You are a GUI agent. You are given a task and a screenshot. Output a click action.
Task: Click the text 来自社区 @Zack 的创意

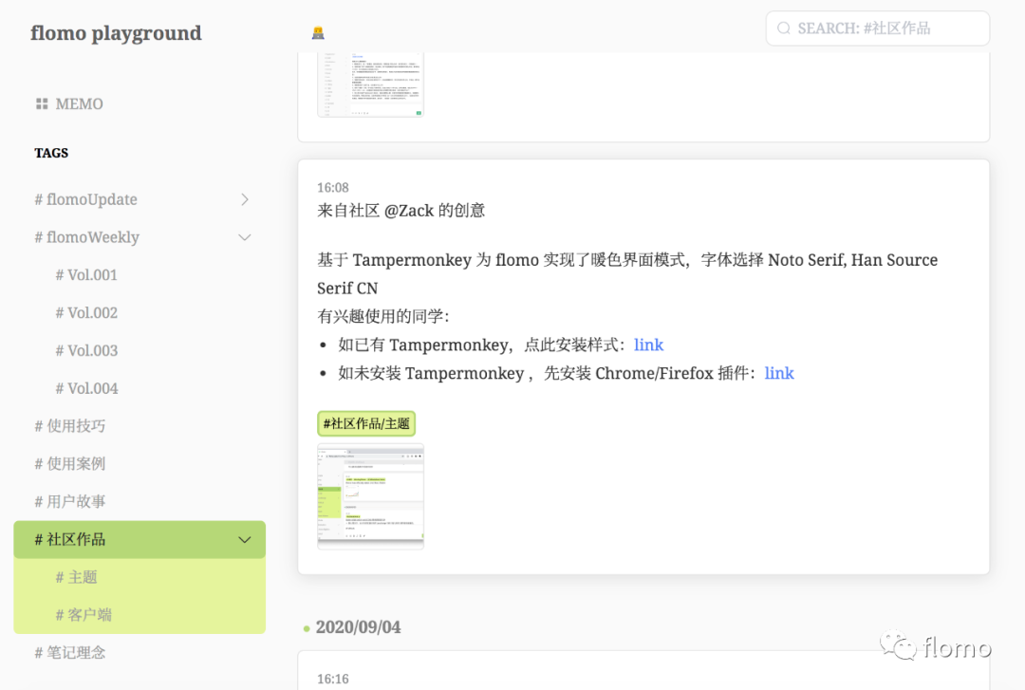pos(401,211)
